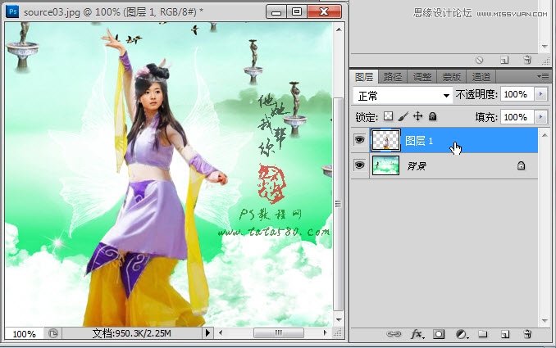
Task: Click the link layers icon
Action: click(394, 334)
